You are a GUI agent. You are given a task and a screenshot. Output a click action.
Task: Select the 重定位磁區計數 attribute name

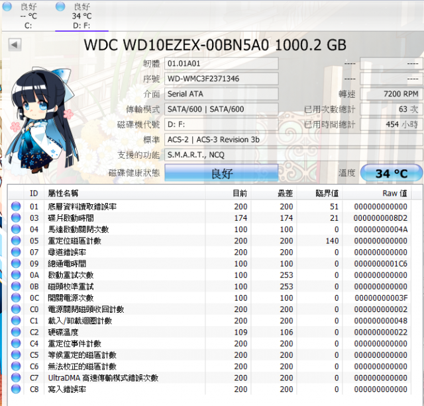point(75,241)
